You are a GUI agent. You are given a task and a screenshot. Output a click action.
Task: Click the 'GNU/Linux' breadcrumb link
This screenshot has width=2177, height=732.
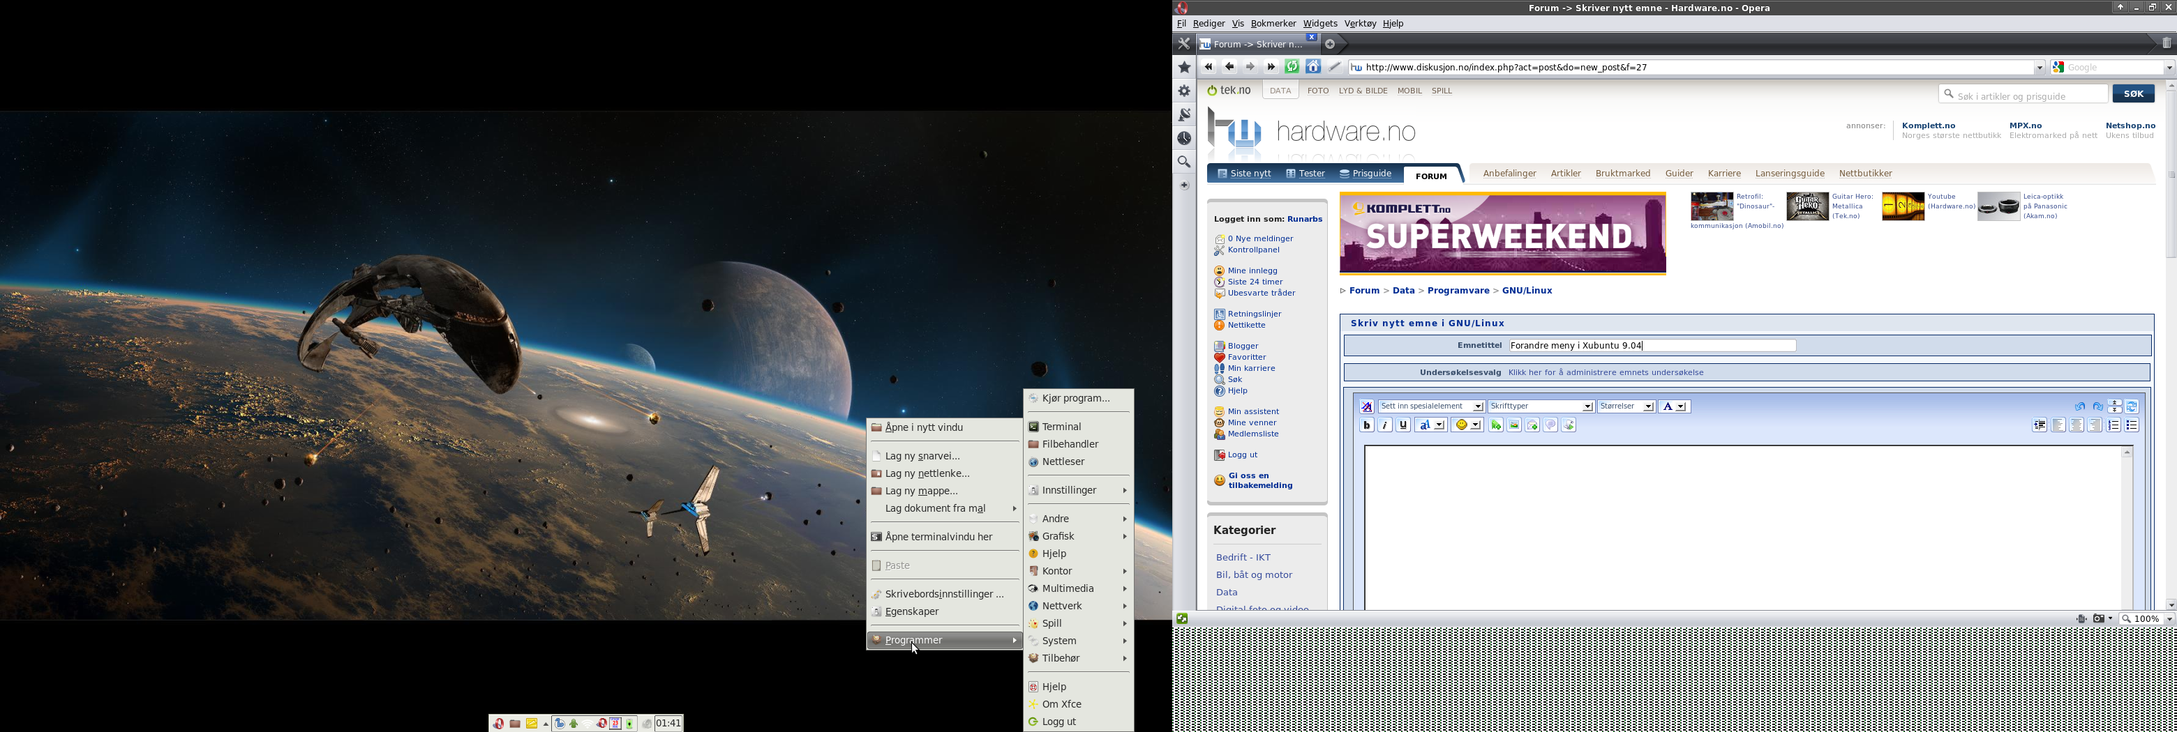click(1526, 291)
